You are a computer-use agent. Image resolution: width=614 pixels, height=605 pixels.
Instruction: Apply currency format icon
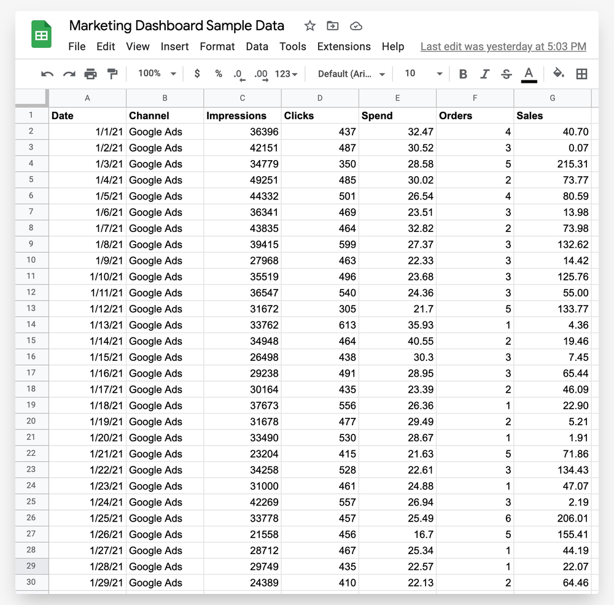tap(196, 74)
